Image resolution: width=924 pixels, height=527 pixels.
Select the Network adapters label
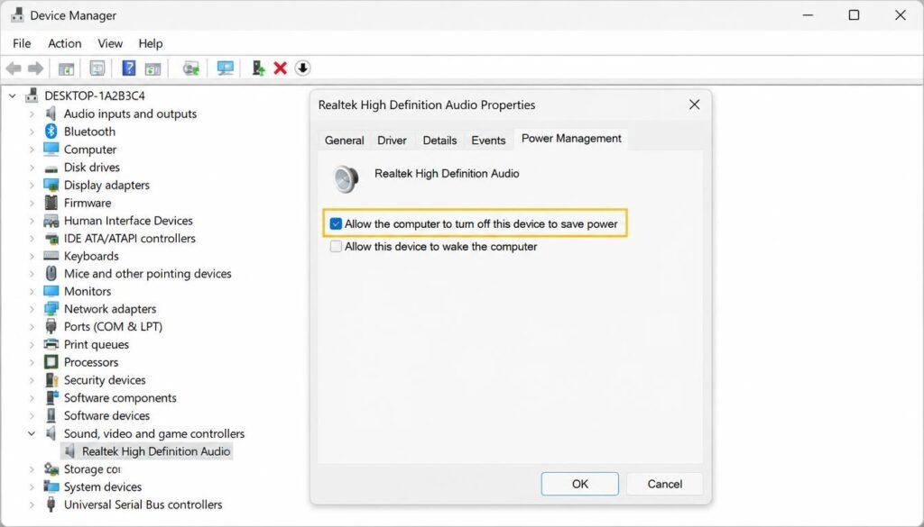point(110,309)
